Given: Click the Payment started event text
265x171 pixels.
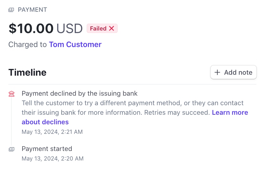Looking at the screenshot, I should (47, 149).
